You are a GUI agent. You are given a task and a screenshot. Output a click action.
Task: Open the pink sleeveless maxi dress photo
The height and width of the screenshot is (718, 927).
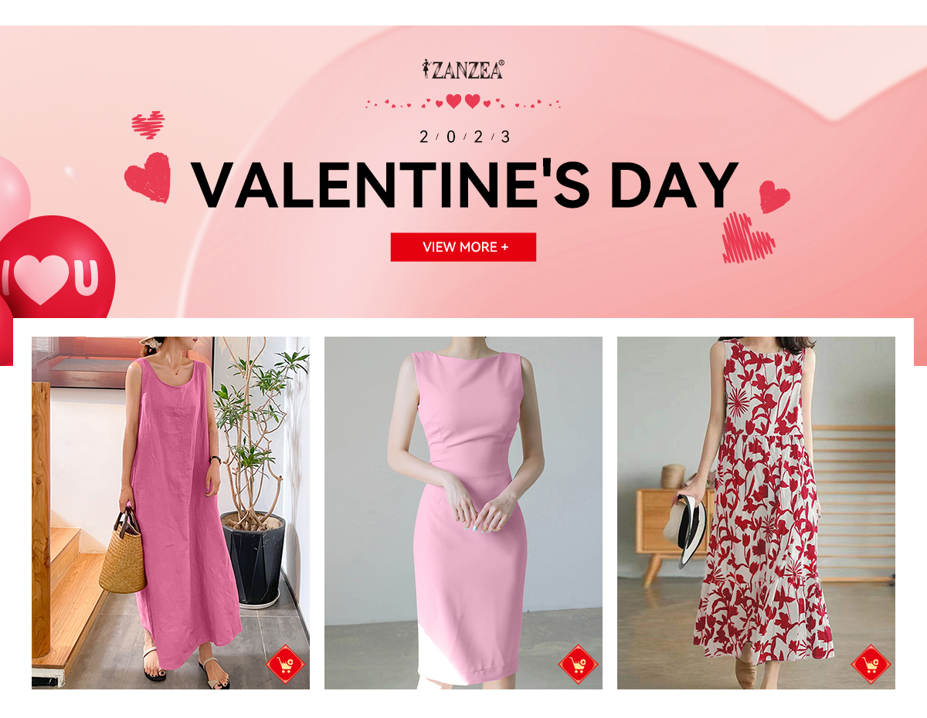(171, 513)
